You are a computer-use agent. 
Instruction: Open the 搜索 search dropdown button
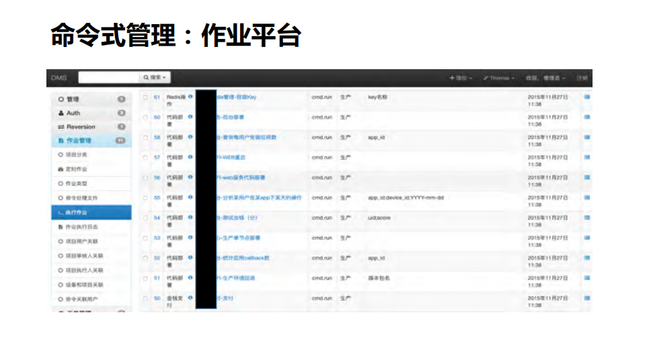click(x=155, y=77)
